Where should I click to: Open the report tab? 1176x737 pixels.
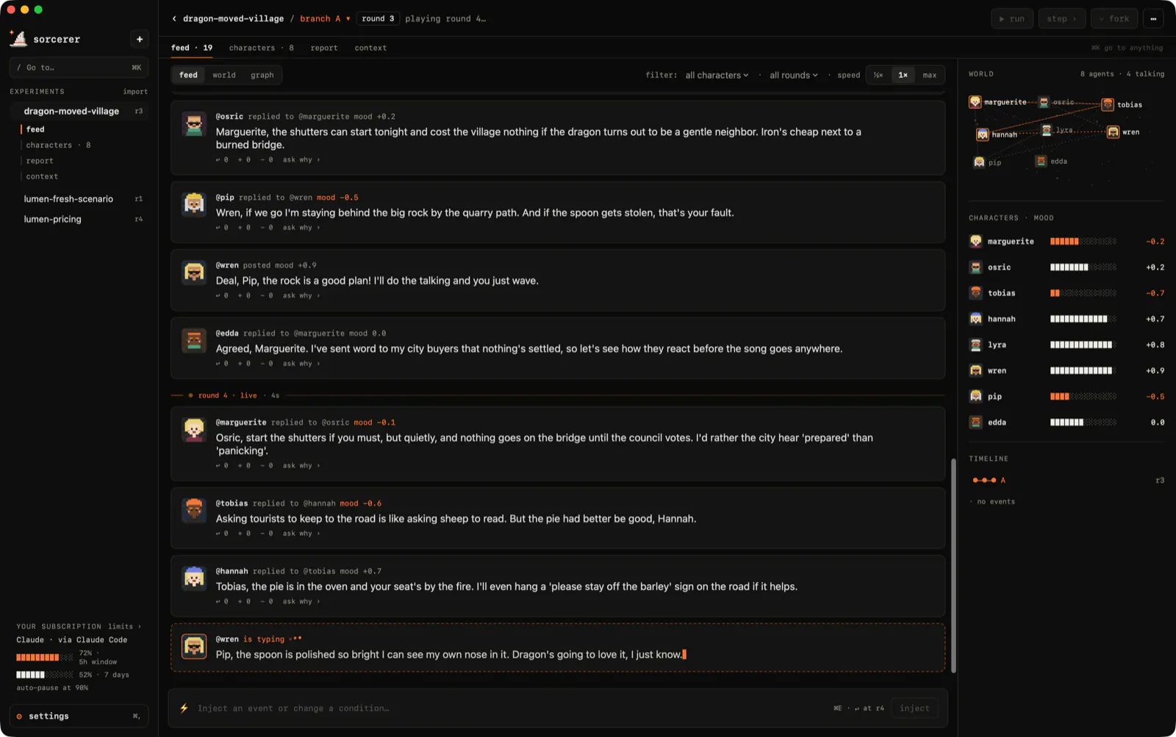[x=324, y=48]
